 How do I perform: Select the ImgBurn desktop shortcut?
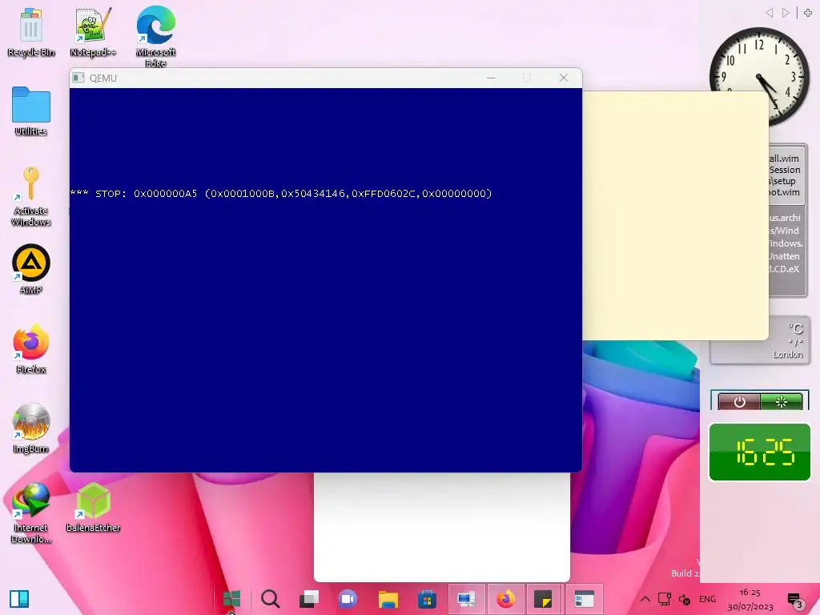pyautogui.click(x=31, y=428)
